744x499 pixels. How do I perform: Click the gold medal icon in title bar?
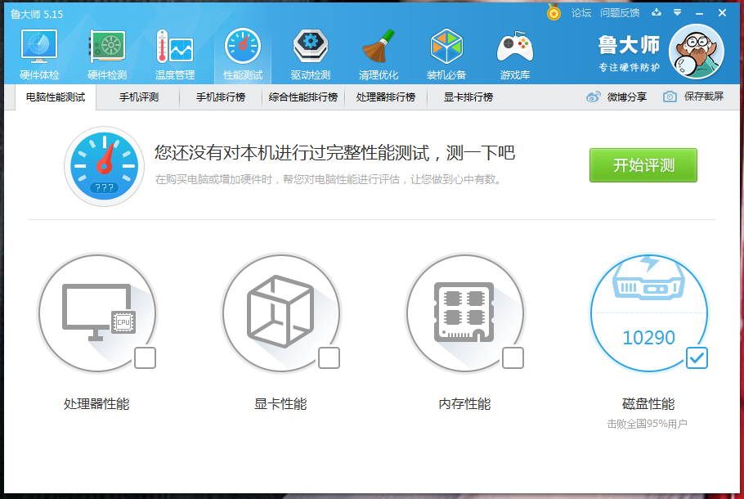click(554, 12)
